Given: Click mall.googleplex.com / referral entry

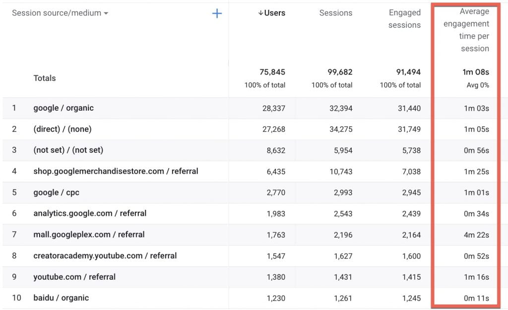Looking at the screenshot, I should point(89,235).
